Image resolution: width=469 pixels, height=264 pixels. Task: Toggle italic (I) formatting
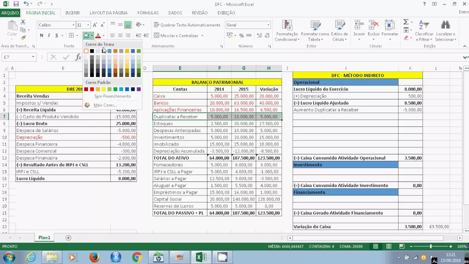pyautogui.click(x=49, y=36)
